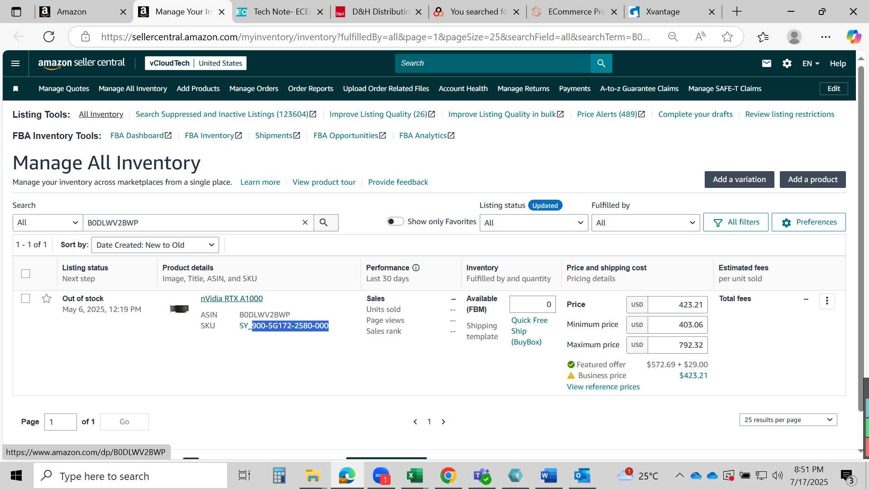Viewport: 869px width, 489px height.
Task: Click the browser favorites star icon
Action: coord(727,37)
